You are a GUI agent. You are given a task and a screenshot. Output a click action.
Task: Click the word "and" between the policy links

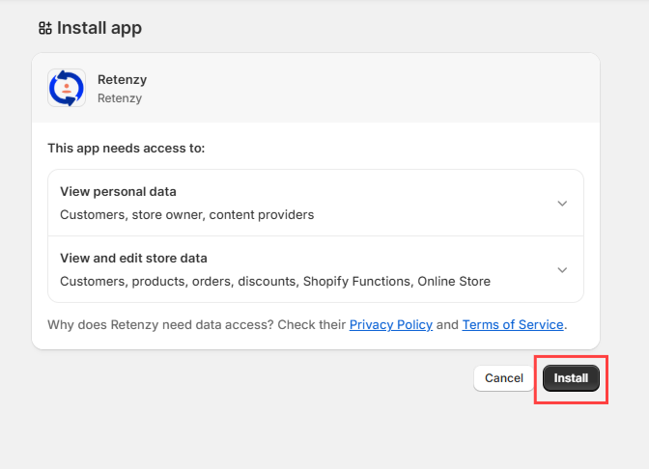point(447,325)
